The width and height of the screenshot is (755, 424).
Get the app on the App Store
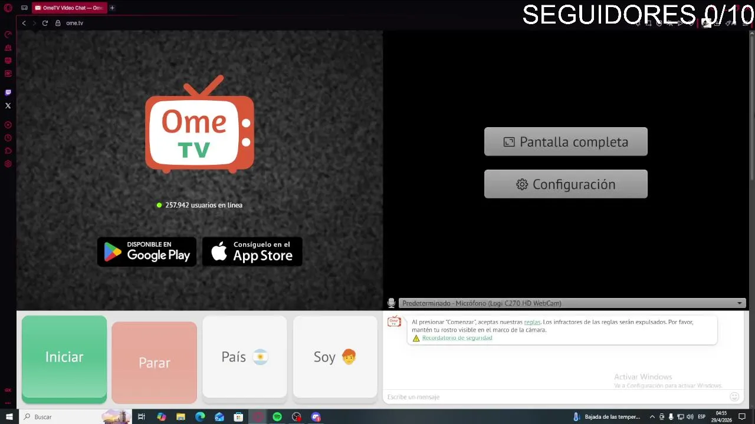click(x=252, y=252)
